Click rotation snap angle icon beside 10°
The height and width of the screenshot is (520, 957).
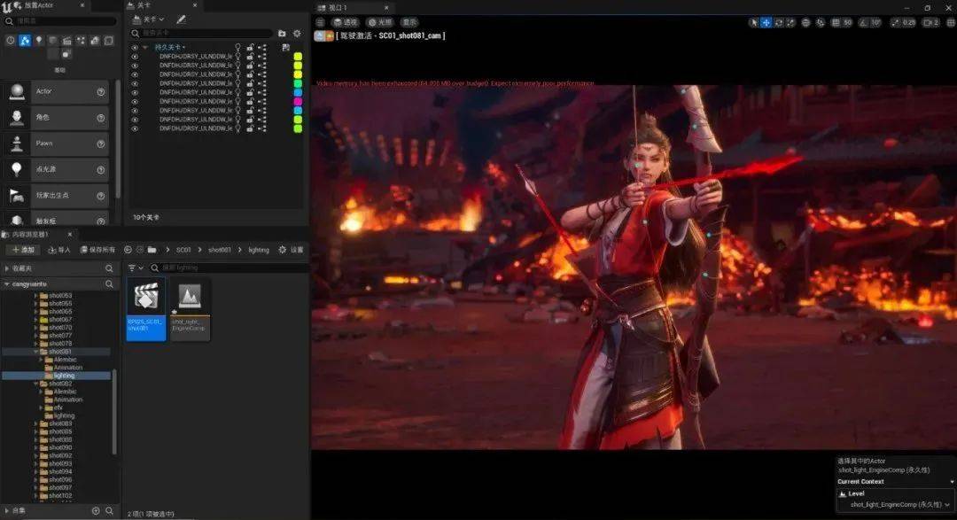[x=863, y=22]
